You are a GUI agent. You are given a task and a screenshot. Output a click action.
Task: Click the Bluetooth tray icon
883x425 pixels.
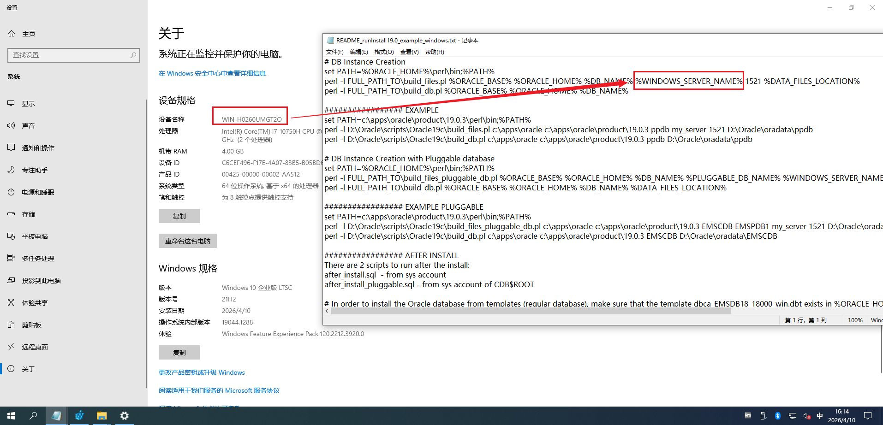coord(777,416)
